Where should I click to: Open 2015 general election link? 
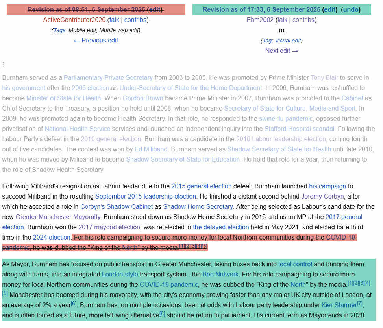coord(202,186)
